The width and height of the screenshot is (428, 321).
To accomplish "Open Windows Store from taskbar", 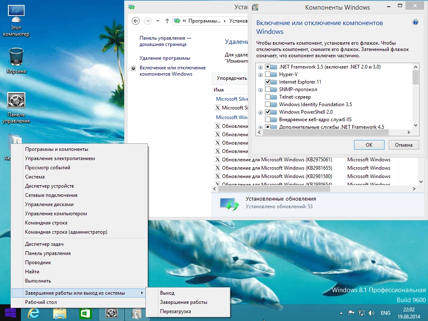I will pos(85,313).
